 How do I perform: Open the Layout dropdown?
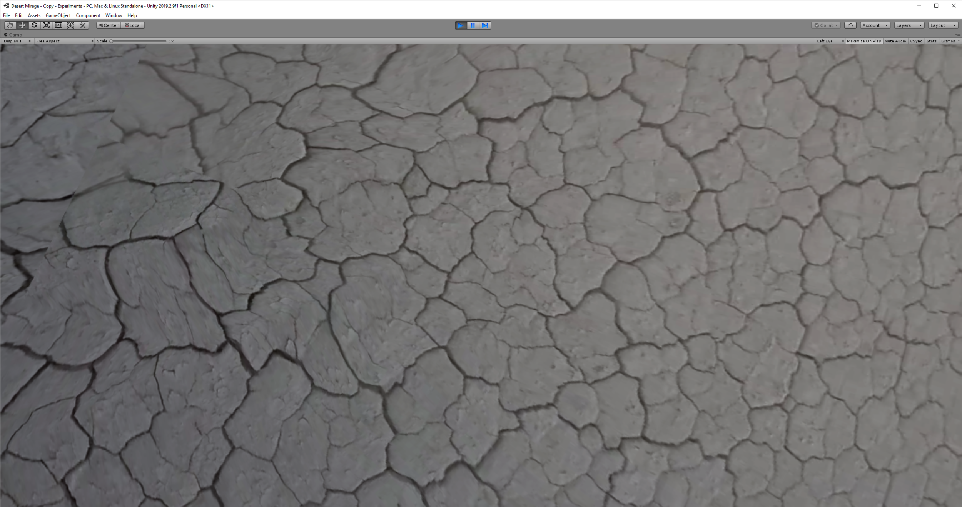pyautogui.click(x=943, y=25)
